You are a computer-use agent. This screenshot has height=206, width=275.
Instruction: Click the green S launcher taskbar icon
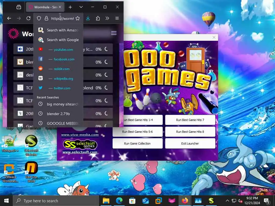tap(211, 201)
